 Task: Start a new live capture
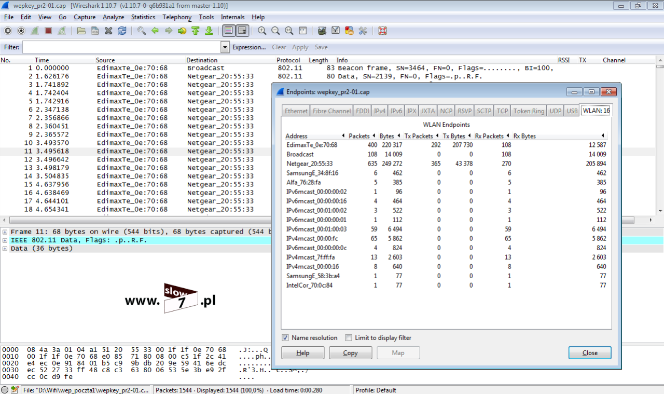click(35, 31)
